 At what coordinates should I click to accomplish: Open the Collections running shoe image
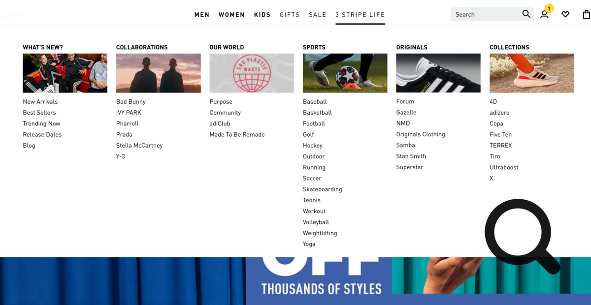[x=531, y=73]
